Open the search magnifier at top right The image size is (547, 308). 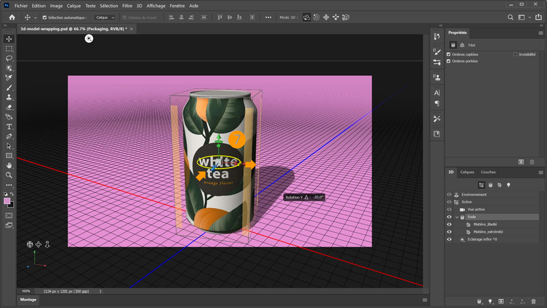coord(511,18)
